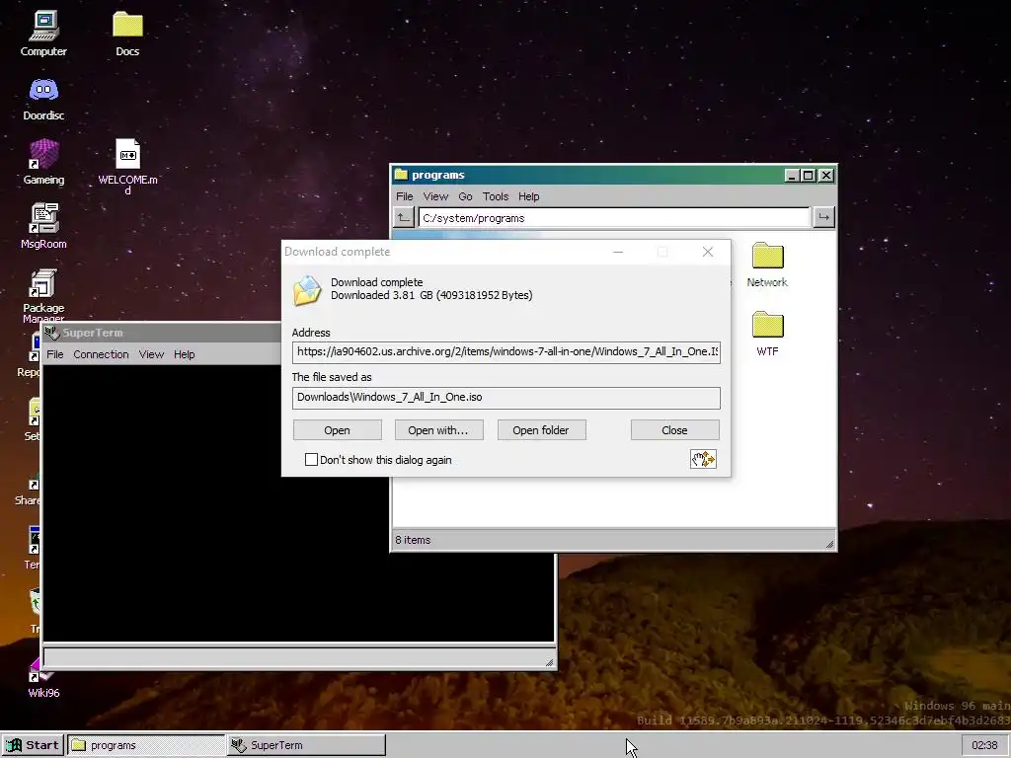Image resolution: width=1011 pixels, height=758 pixels.
Task: Select the WTF folder in programs window
Action: point(767,334)
